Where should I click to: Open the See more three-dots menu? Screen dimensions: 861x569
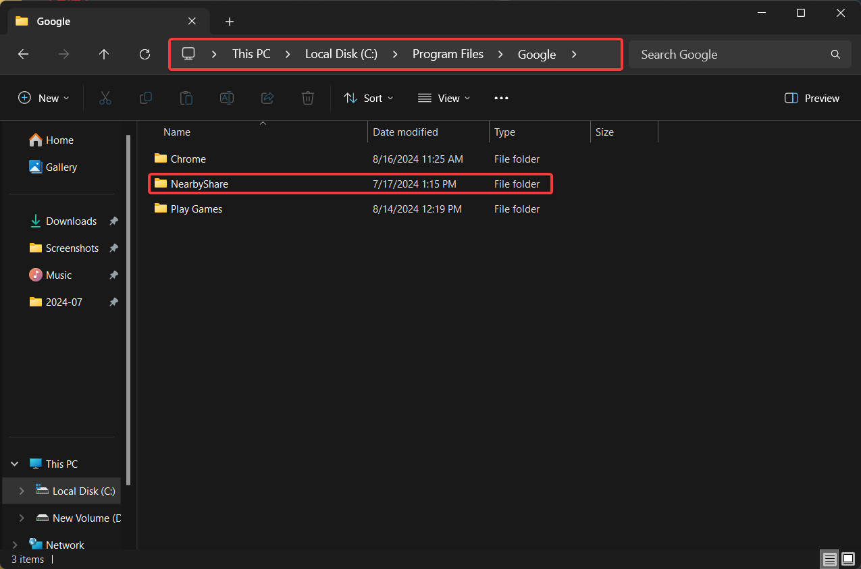pos(501,98)
